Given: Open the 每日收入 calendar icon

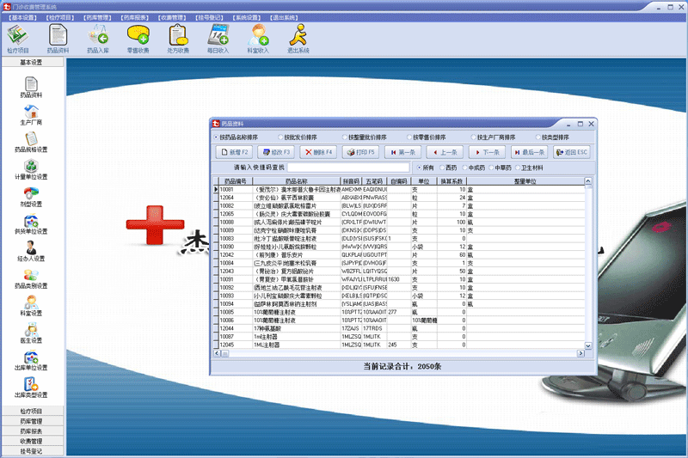Looking at the screenshot, I should [218, 39].
